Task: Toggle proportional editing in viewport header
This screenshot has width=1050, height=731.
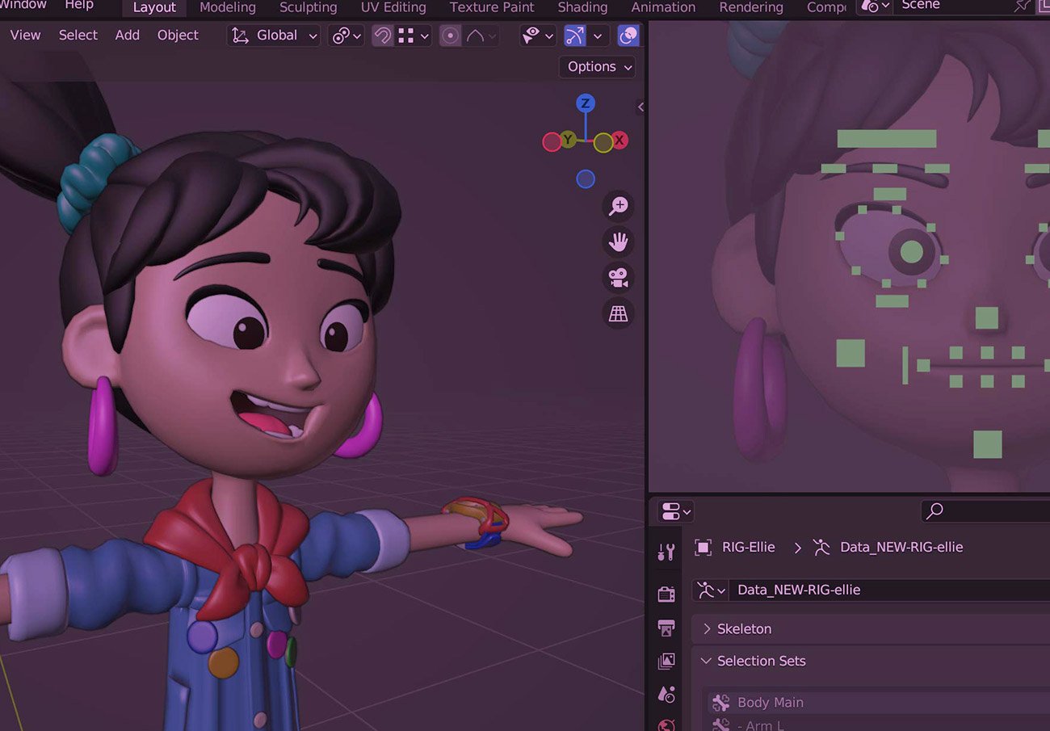Action: (451, 36)
